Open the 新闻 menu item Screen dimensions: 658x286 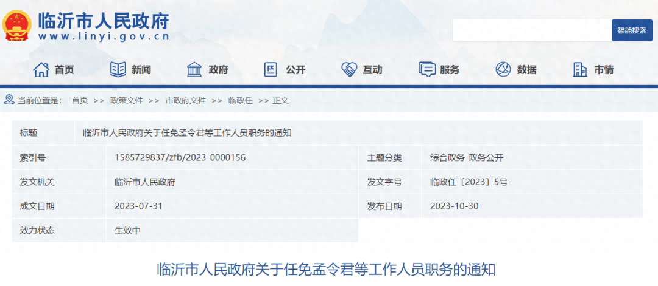click(x=141, y=70)
